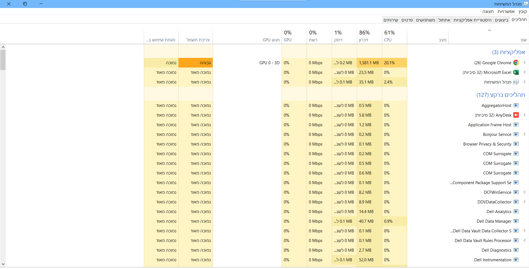Screen dimensions: 529x269
Task: Expand the Bonjour Service group
Action: pos(525,134)
